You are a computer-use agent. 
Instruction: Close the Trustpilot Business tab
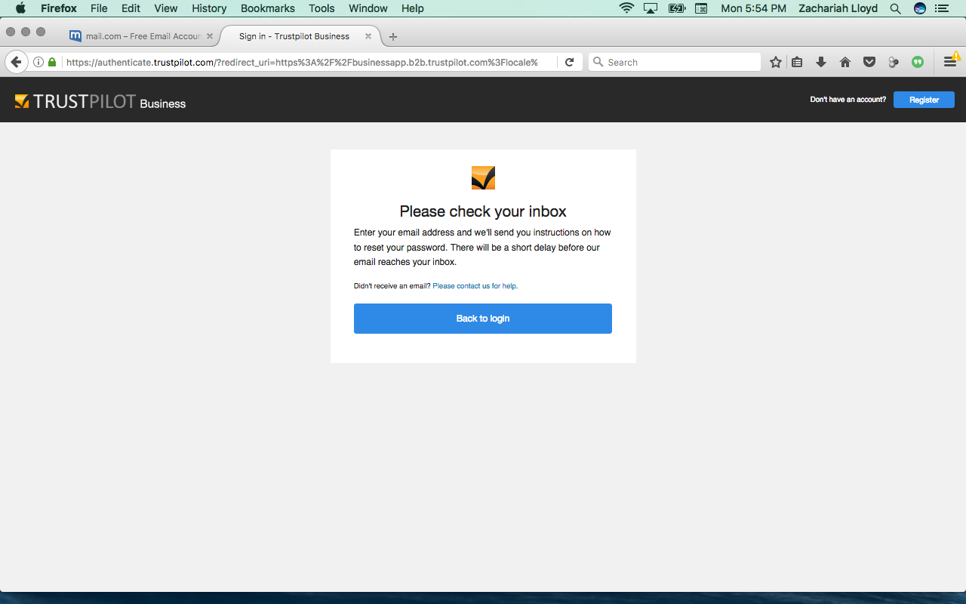(x=368, y=36)
